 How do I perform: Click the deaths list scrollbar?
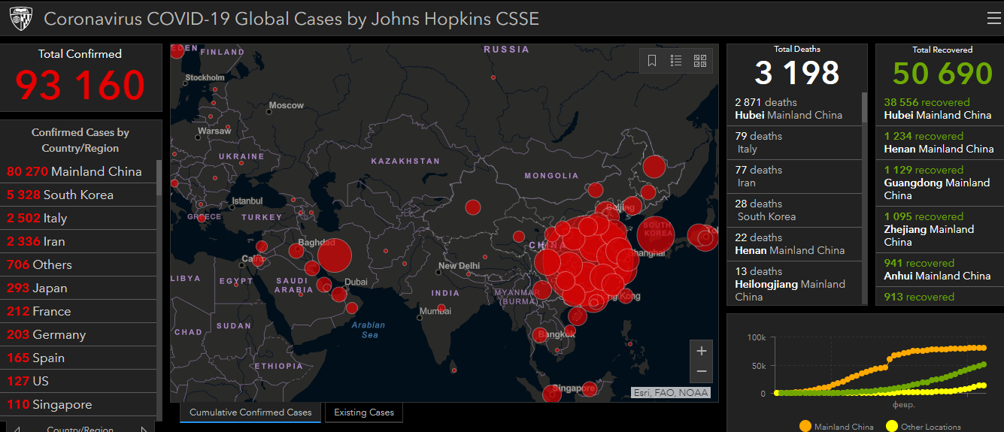click(864, 108)
